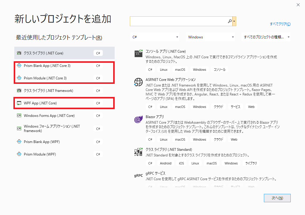Viewport: 305px width, 215px height.
Task: Close the 新しいプロジェクトを追加 dialog
Action: [298, 5]
